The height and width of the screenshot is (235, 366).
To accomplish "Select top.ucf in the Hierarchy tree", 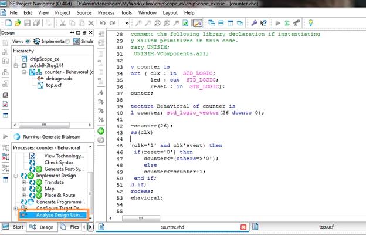I will (54, 85).
